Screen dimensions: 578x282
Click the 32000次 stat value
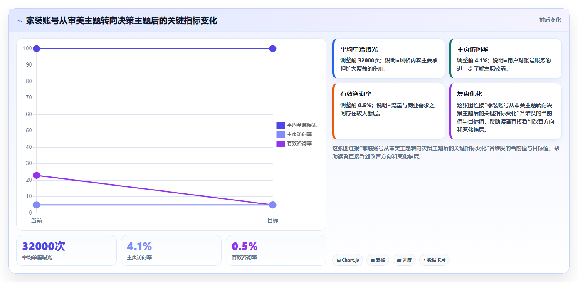pyautogui.click(x=44, y=246)
